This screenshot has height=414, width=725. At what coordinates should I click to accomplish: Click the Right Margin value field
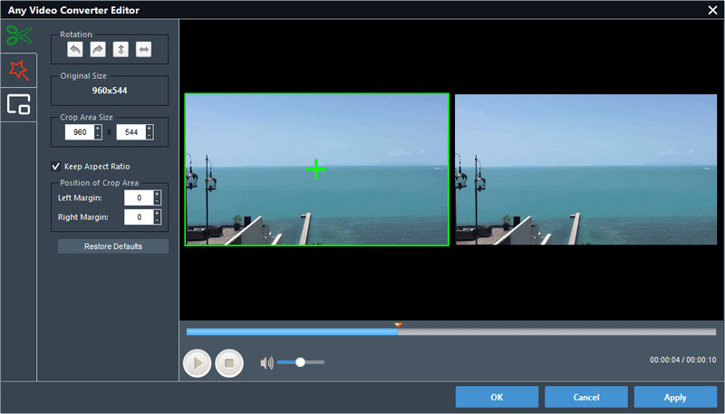tap(138, 217)
